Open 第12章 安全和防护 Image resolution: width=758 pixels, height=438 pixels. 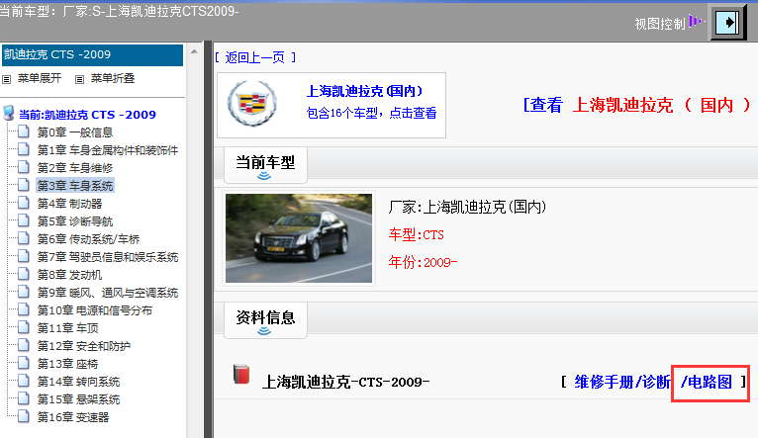(x=84, y=346)
